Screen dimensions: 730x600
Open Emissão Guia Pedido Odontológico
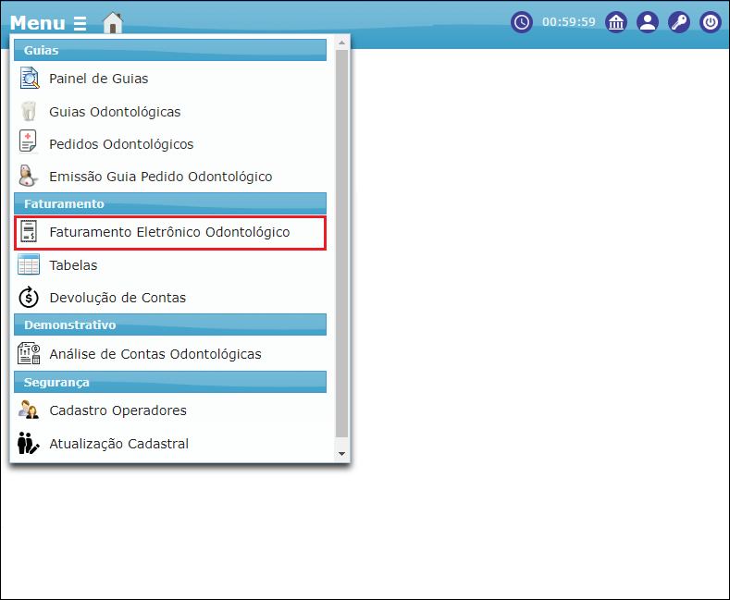pyautogui.click(x=161, y=177)
